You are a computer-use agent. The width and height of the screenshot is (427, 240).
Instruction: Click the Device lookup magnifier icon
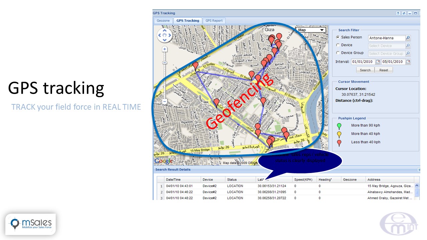tap(408, 46)
